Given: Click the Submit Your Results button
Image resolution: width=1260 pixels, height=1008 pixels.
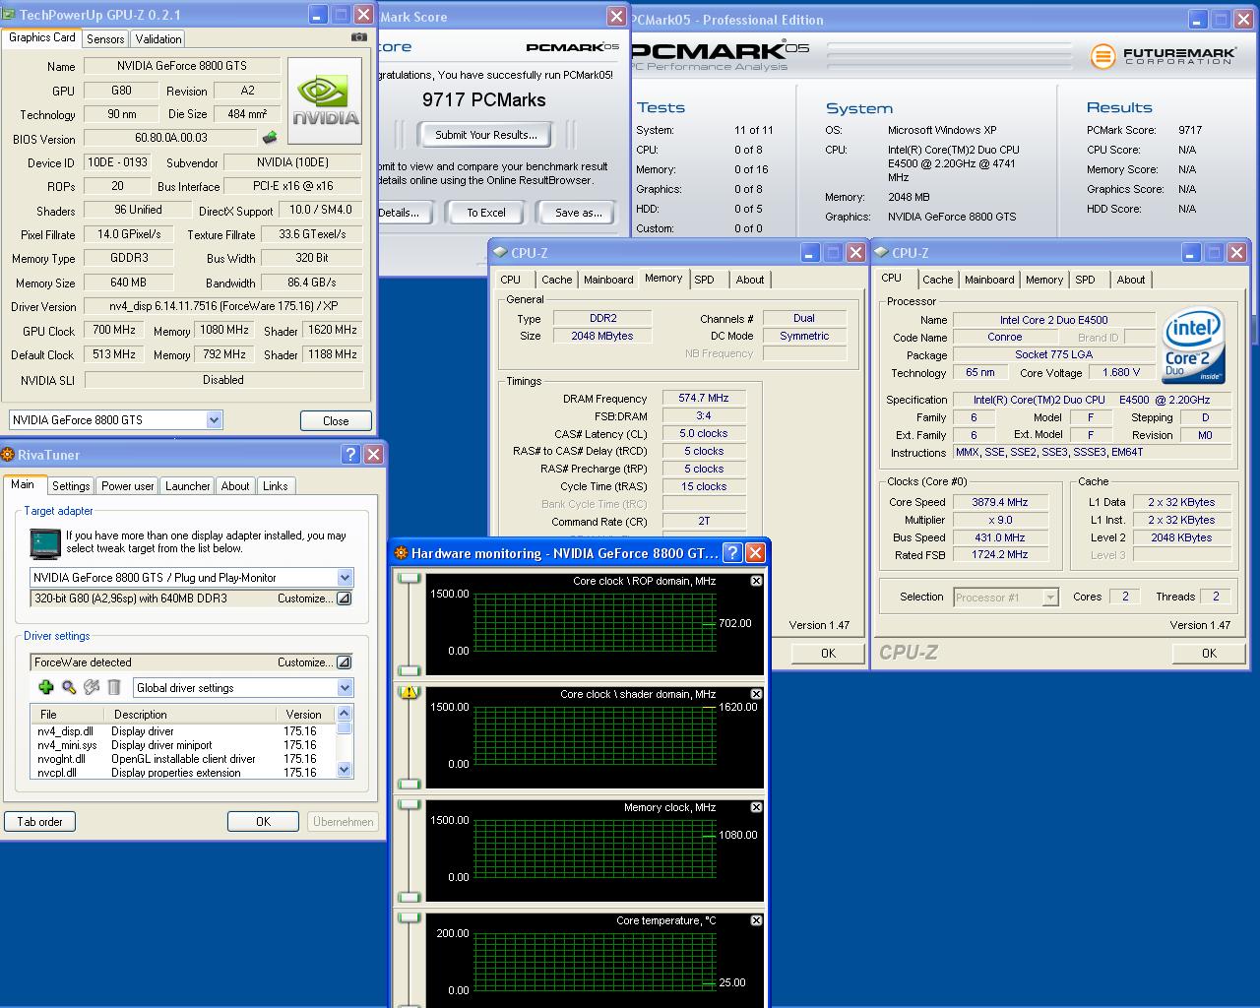Looking at the screenshot, I should pos(485,135).
